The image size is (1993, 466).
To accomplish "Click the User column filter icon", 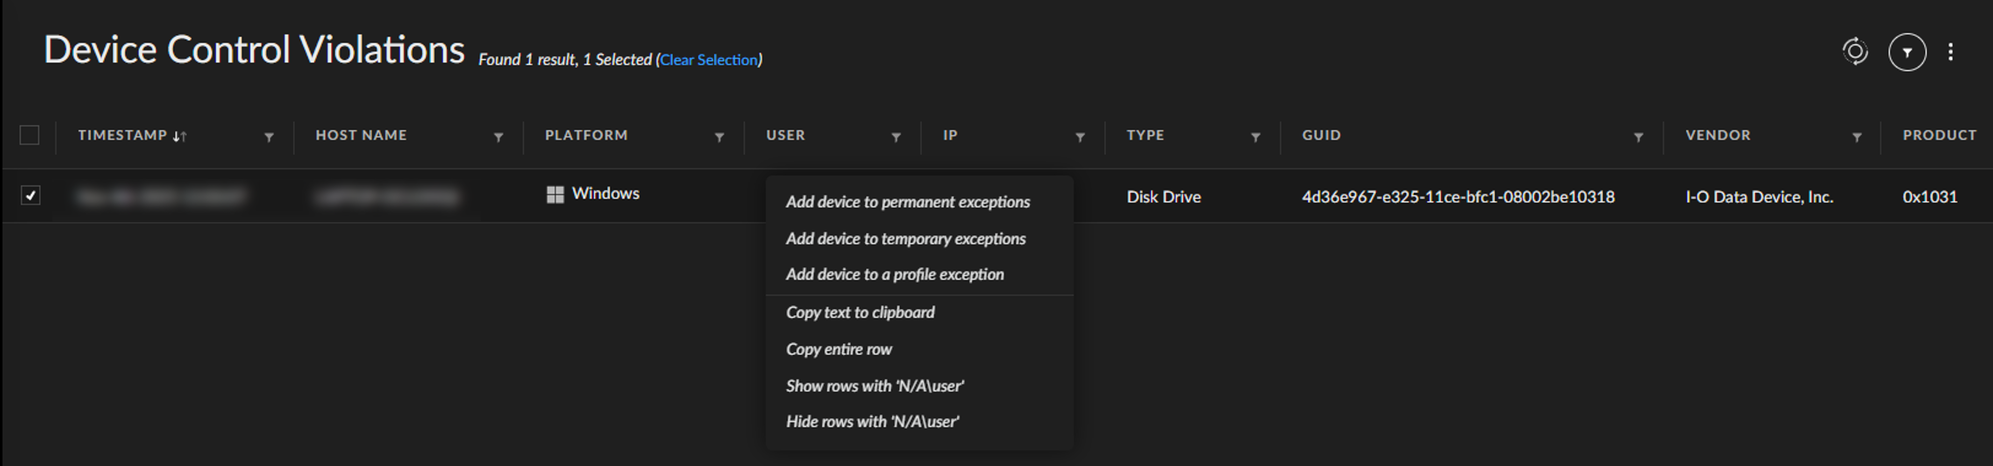I will pyautogui.click(x=895, y=137).
